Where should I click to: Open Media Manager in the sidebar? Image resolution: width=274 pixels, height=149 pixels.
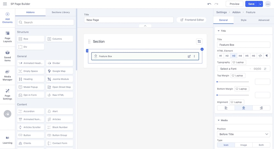pyautogui.click(x=7, y=75)
